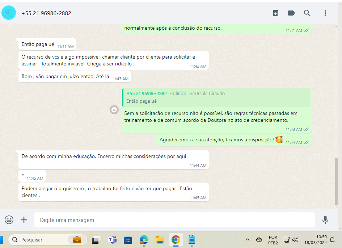
Task: Switch the POR PTB2 keyboard language indicator
Action: (x=273, y=240)
